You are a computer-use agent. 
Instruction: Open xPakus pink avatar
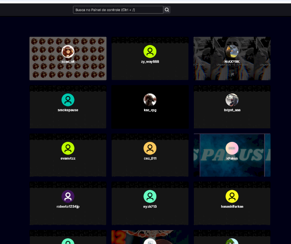232,148
